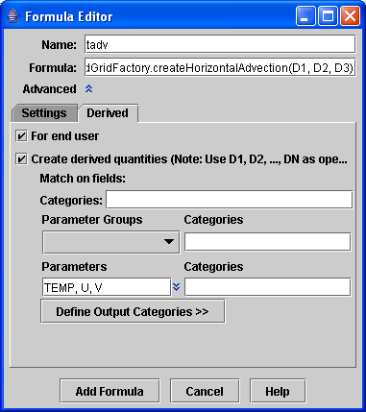Screen dimensions: 366x412
Task: Select the Derived tab
Action: (108, 113)
